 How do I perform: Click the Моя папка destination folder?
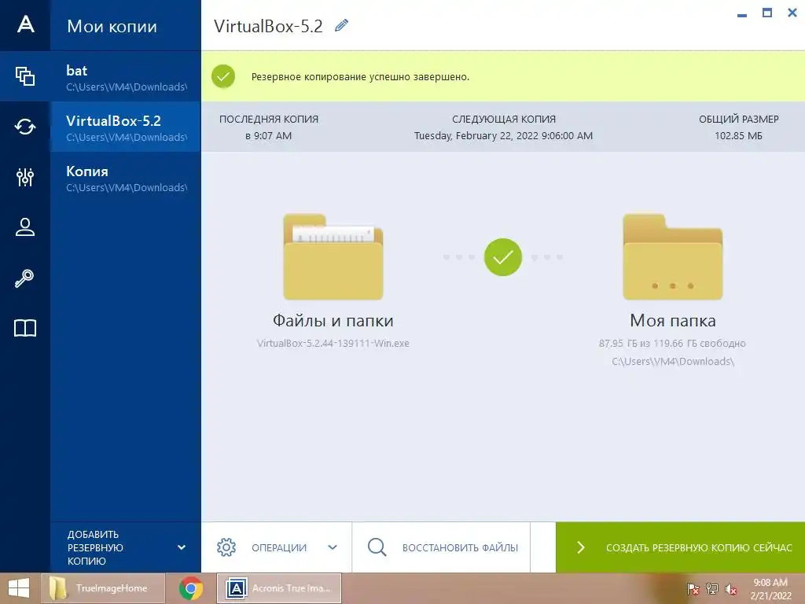click(x=673, y=257)
